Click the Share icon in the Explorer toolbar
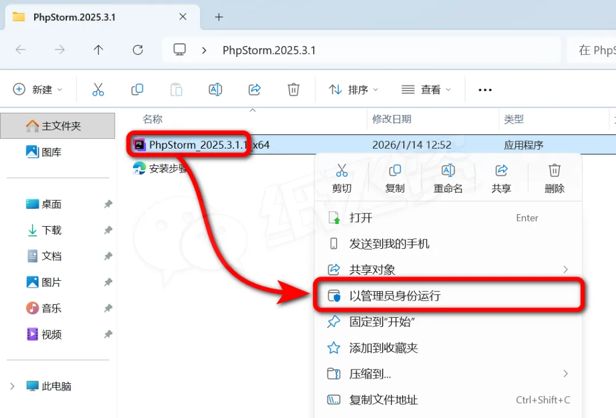The image size is (616, 418). (254, 90)
